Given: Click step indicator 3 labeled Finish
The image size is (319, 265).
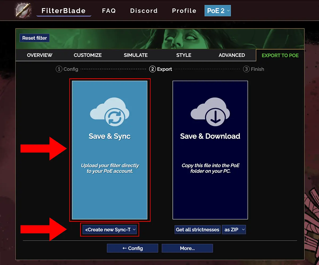Looking at the screenshot, I should [253, 69].
